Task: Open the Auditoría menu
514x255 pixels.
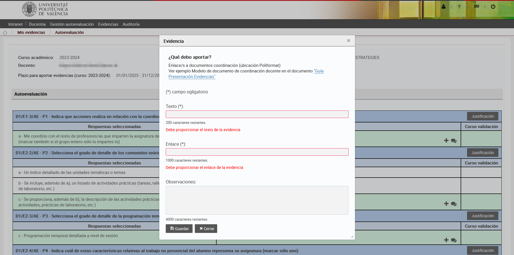Action: (x=131, y=24)
